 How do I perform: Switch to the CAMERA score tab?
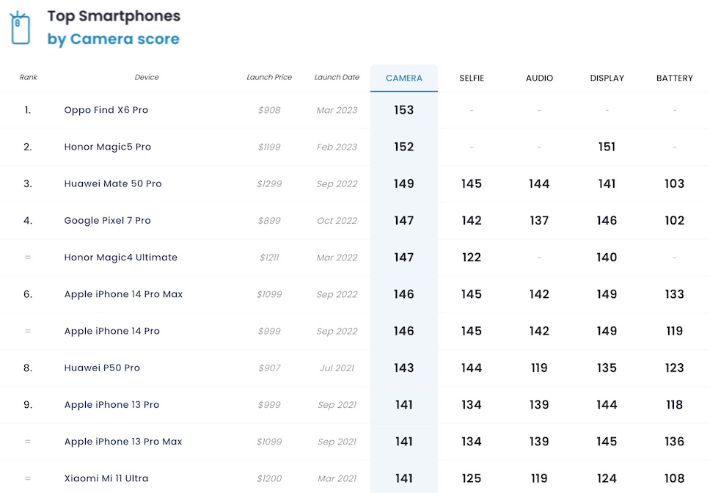click(x=404, y=78)
